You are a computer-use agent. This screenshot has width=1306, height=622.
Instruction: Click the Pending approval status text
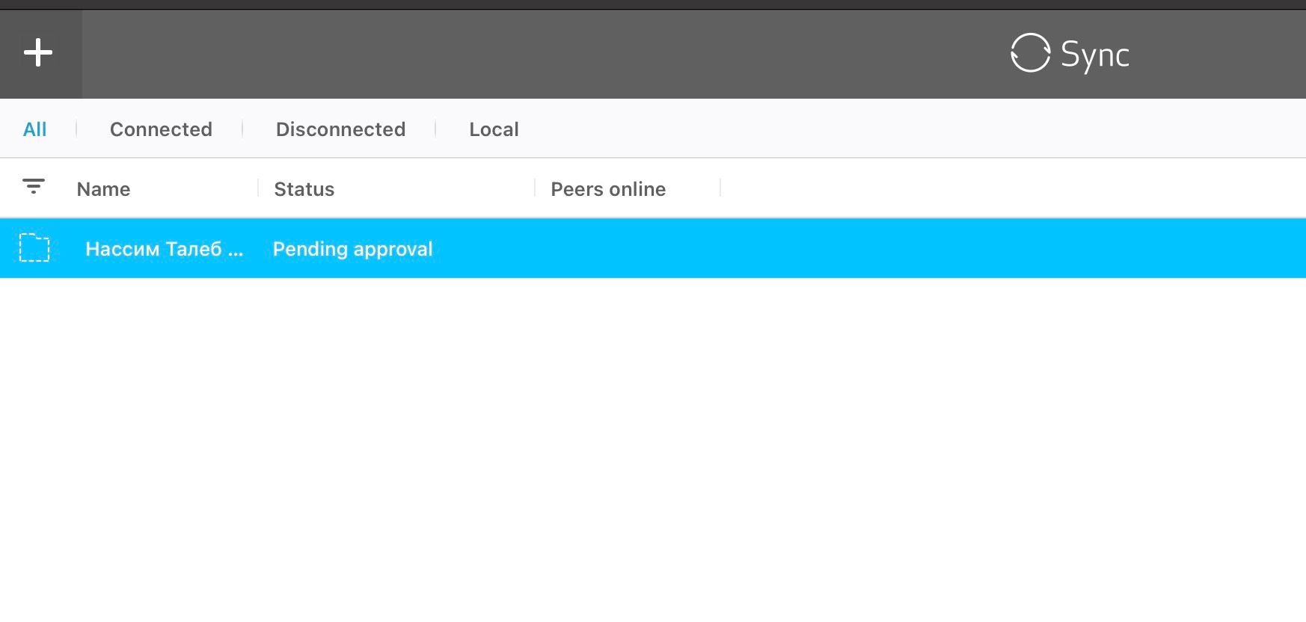coord(352,249)
